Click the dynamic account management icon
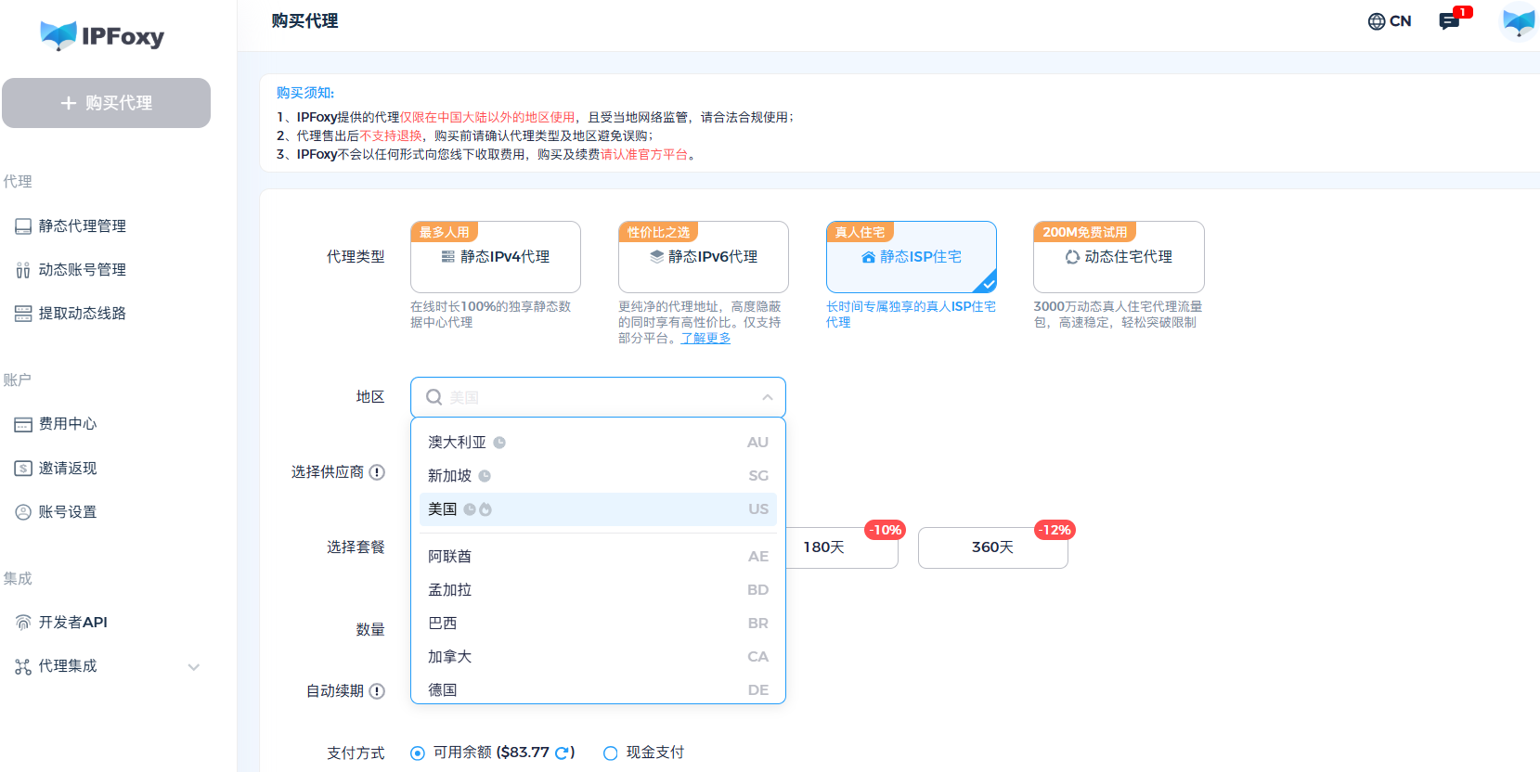This screenshot has width=1540, height=772. click(x=23, y=270)
